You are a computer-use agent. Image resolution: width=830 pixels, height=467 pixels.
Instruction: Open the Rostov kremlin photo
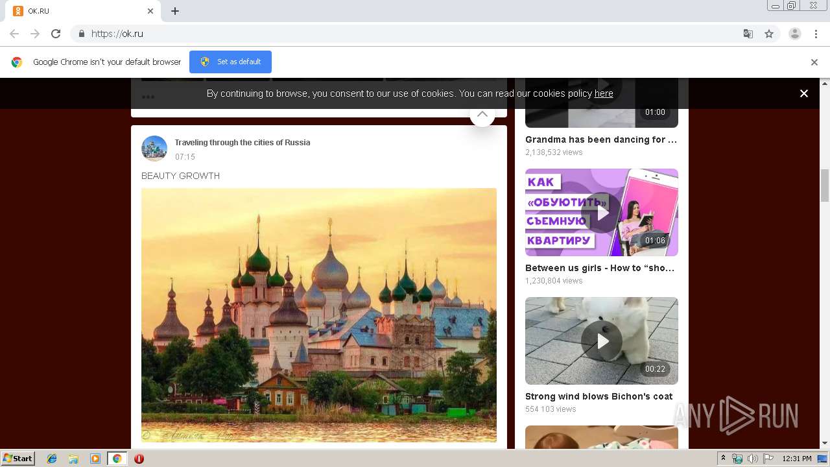point(319,315)
